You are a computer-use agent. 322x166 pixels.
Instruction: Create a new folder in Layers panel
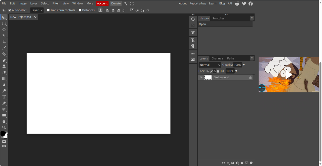242,163
